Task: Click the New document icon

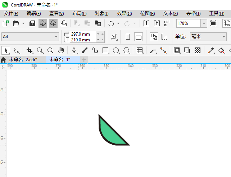Action: point(6,23)
